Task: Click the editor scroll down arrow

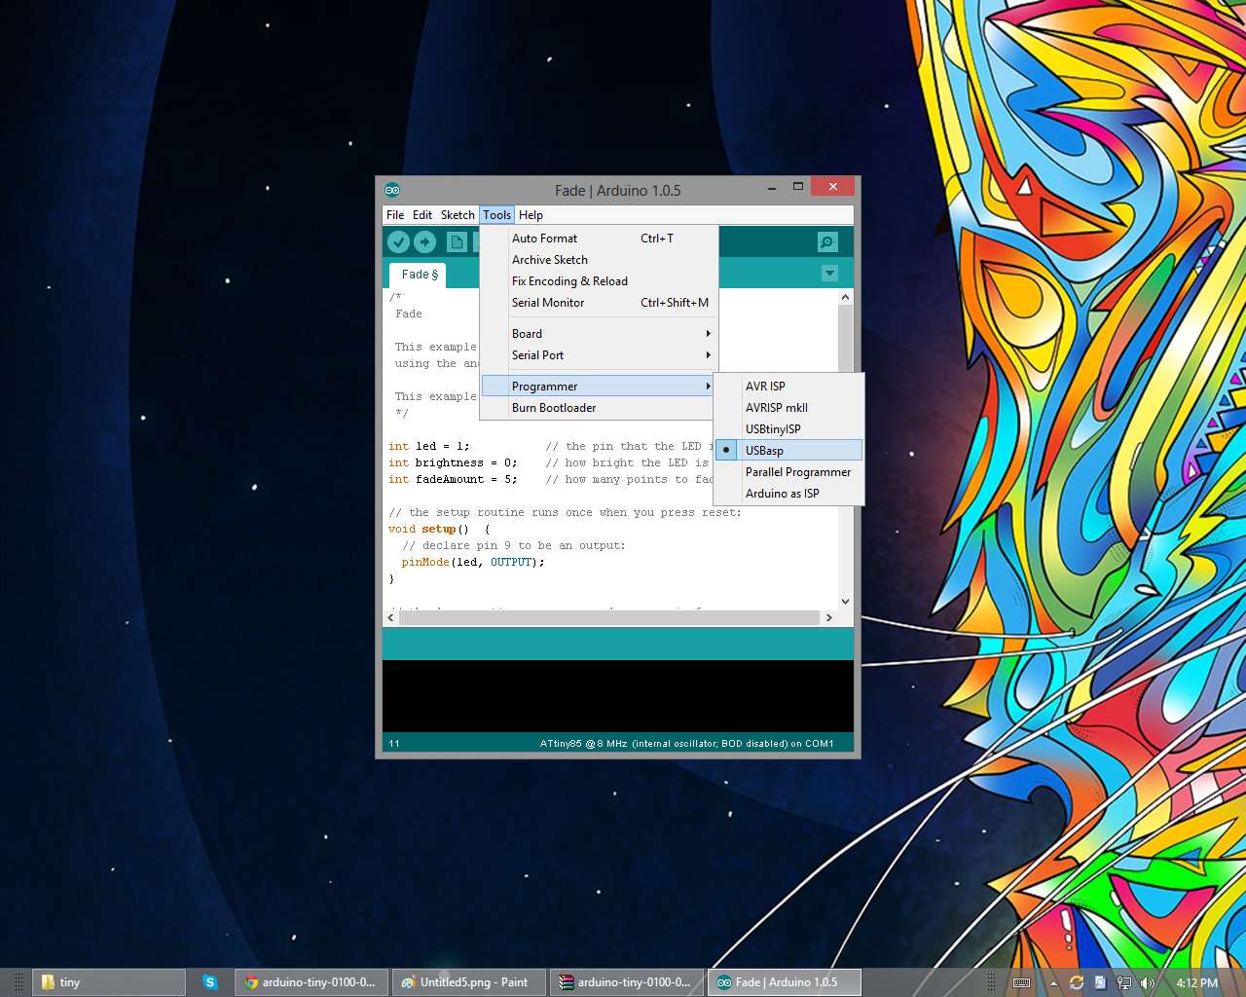Action: (845, 602)
